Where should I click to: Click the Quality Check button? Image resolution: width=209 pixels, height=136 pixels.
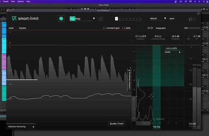click(x=117, y=124)
